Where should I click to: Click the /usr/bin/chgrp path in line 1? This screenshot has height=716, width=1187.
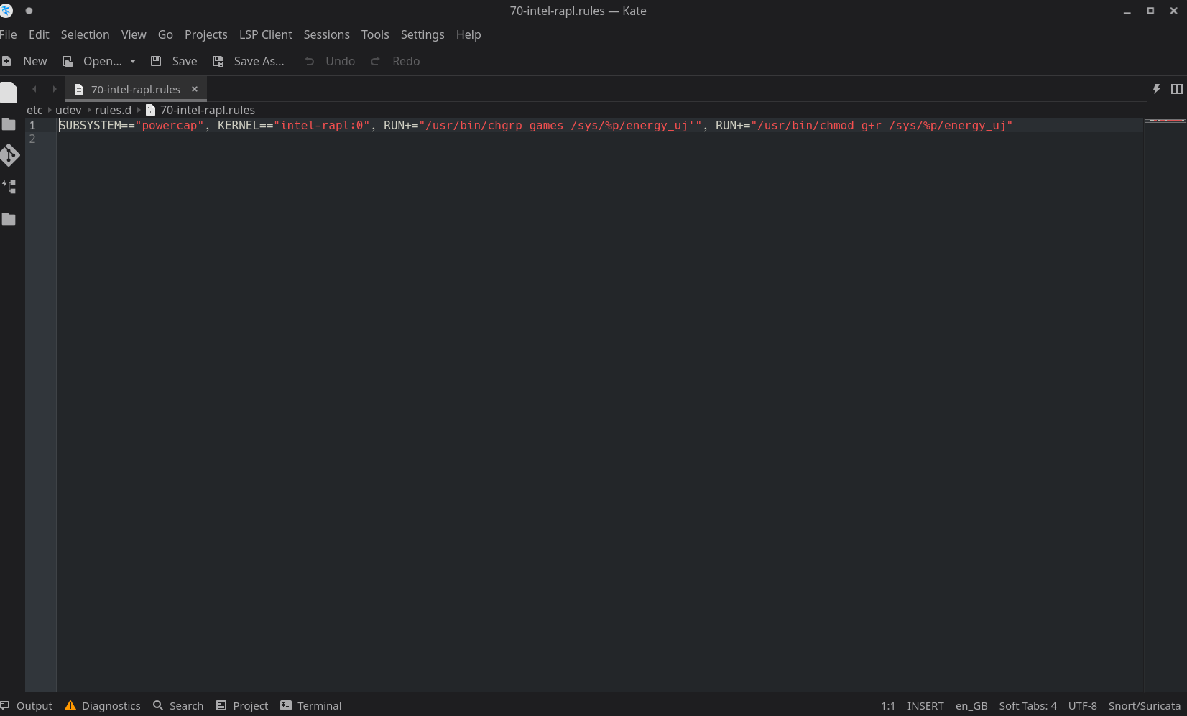point(474,125)
